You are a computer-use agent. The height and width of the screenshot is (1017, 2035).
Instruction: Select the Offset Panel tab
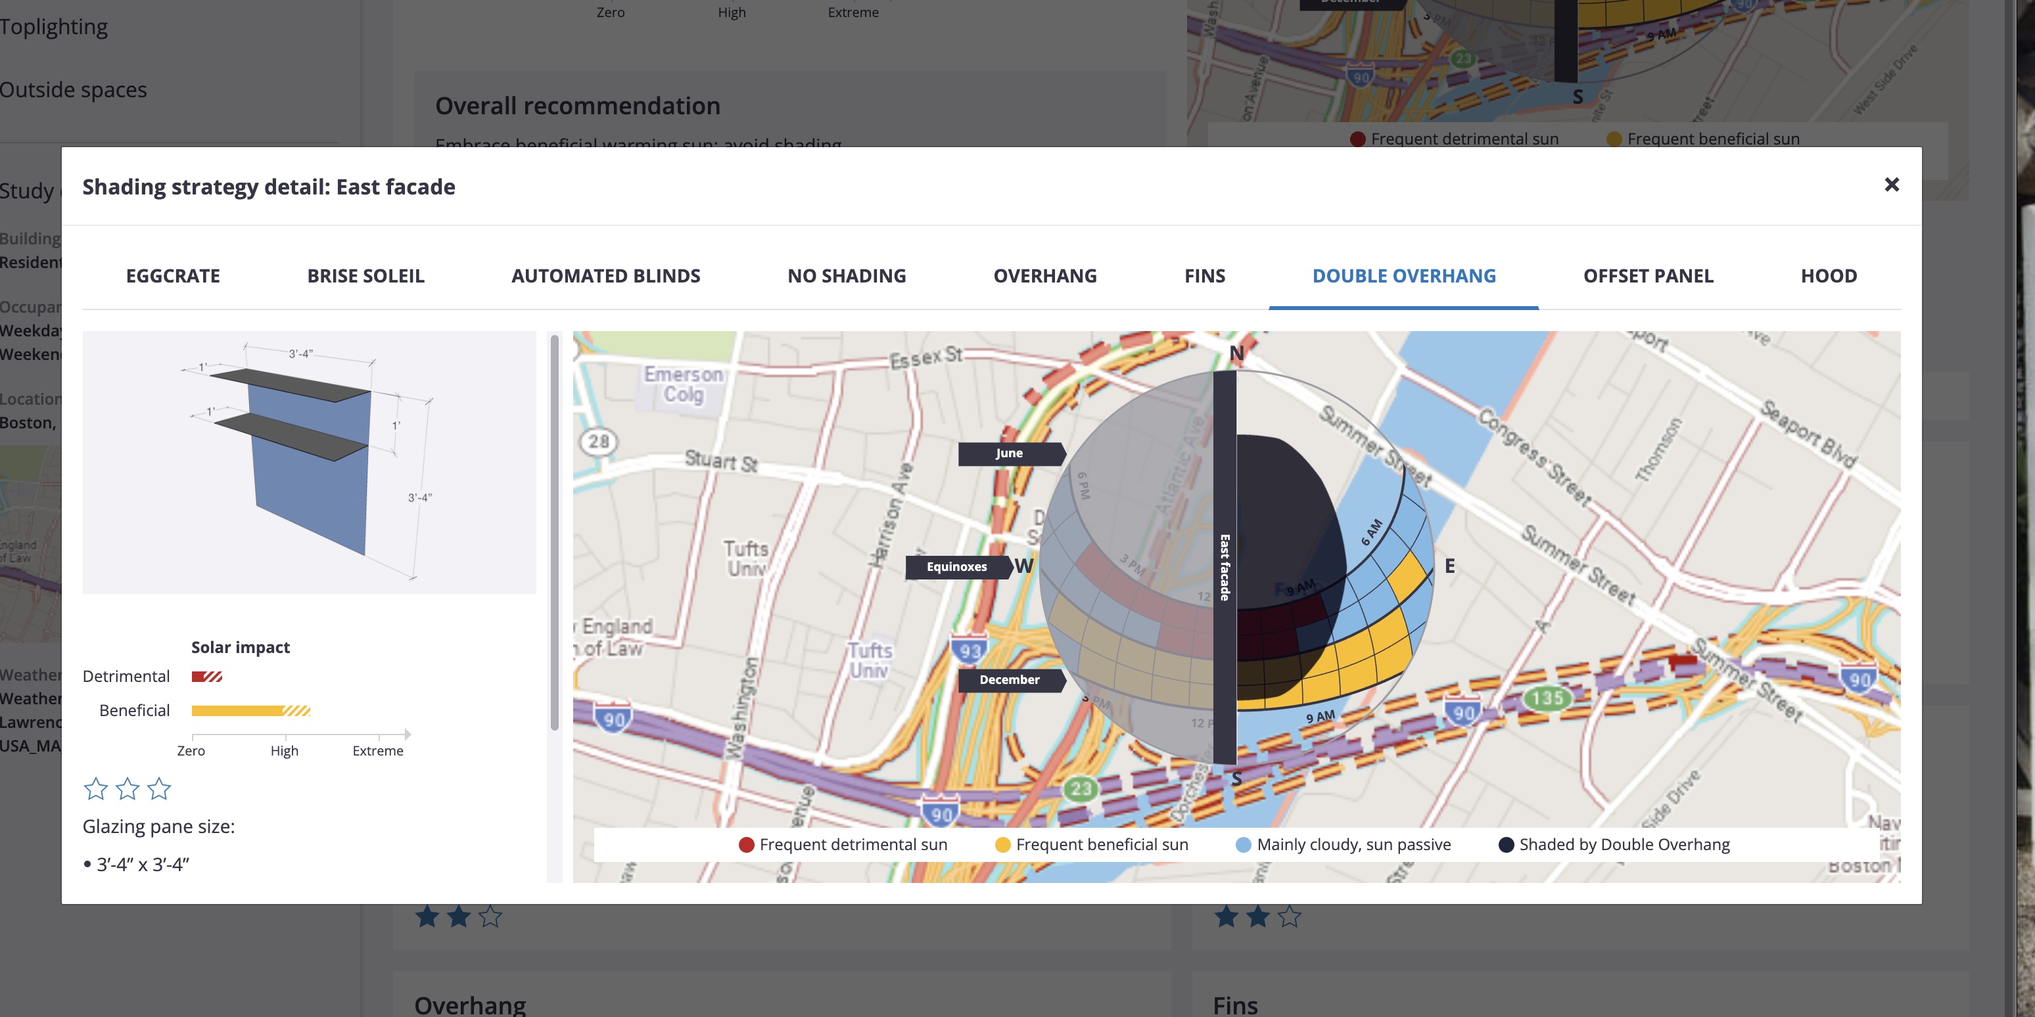[x=1648, y=275]
